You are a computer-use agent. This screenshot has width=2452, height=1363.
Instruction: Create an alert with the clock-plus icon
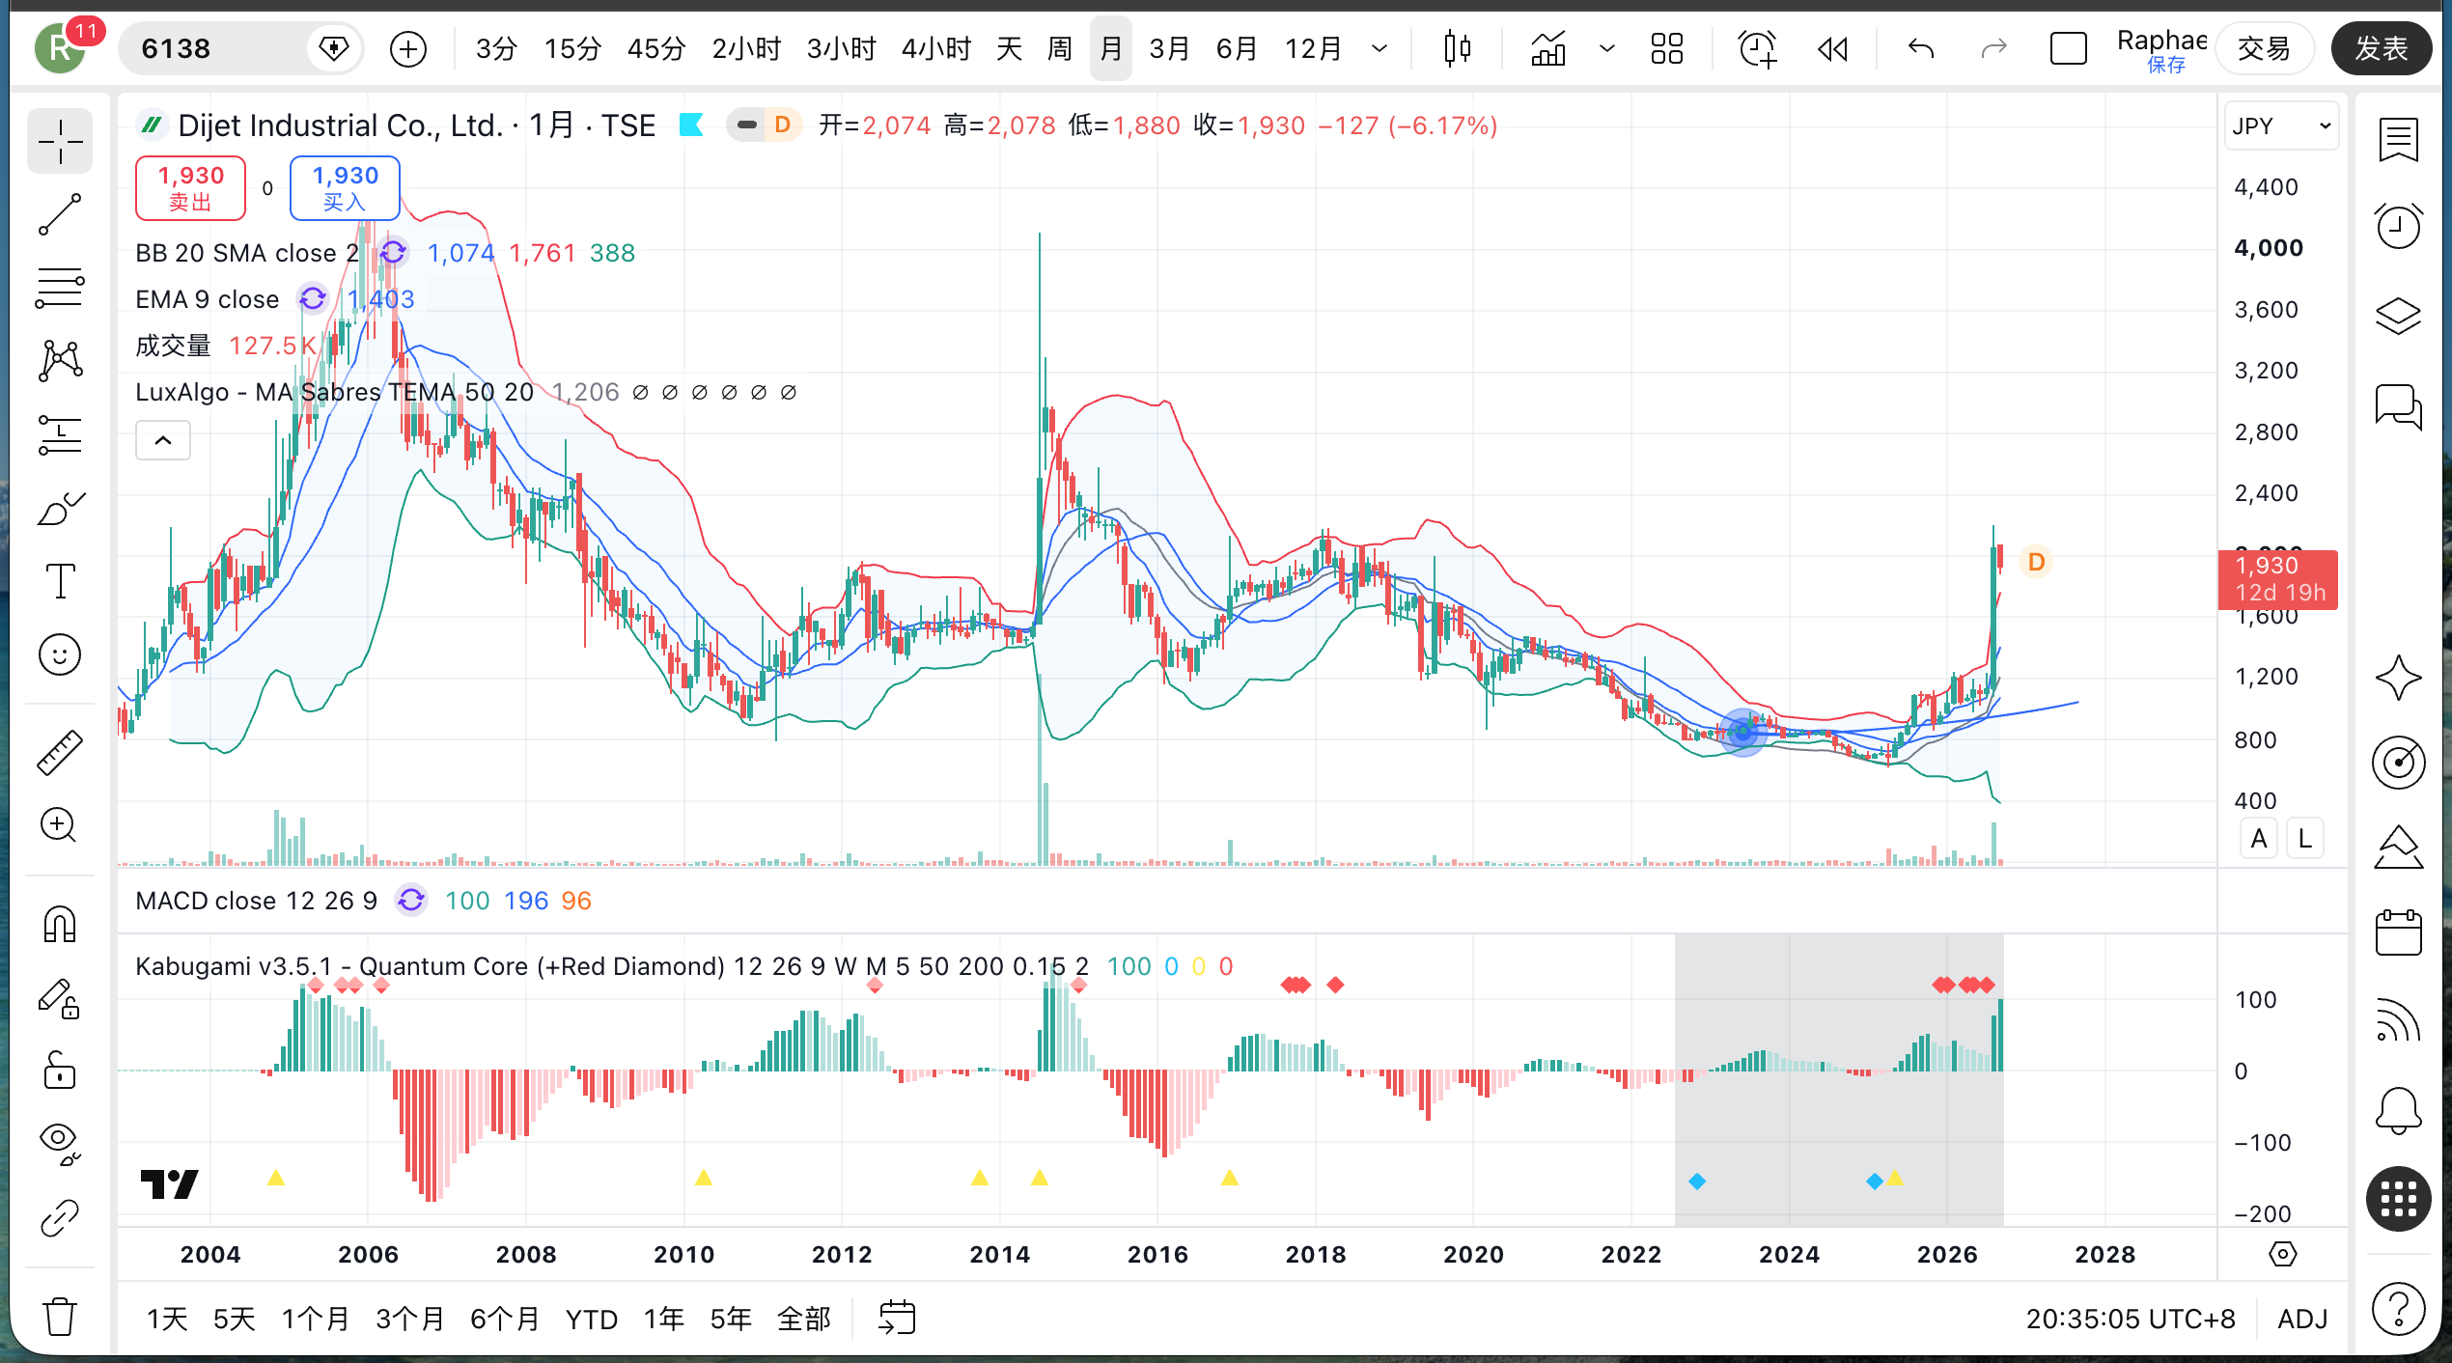1757,48
